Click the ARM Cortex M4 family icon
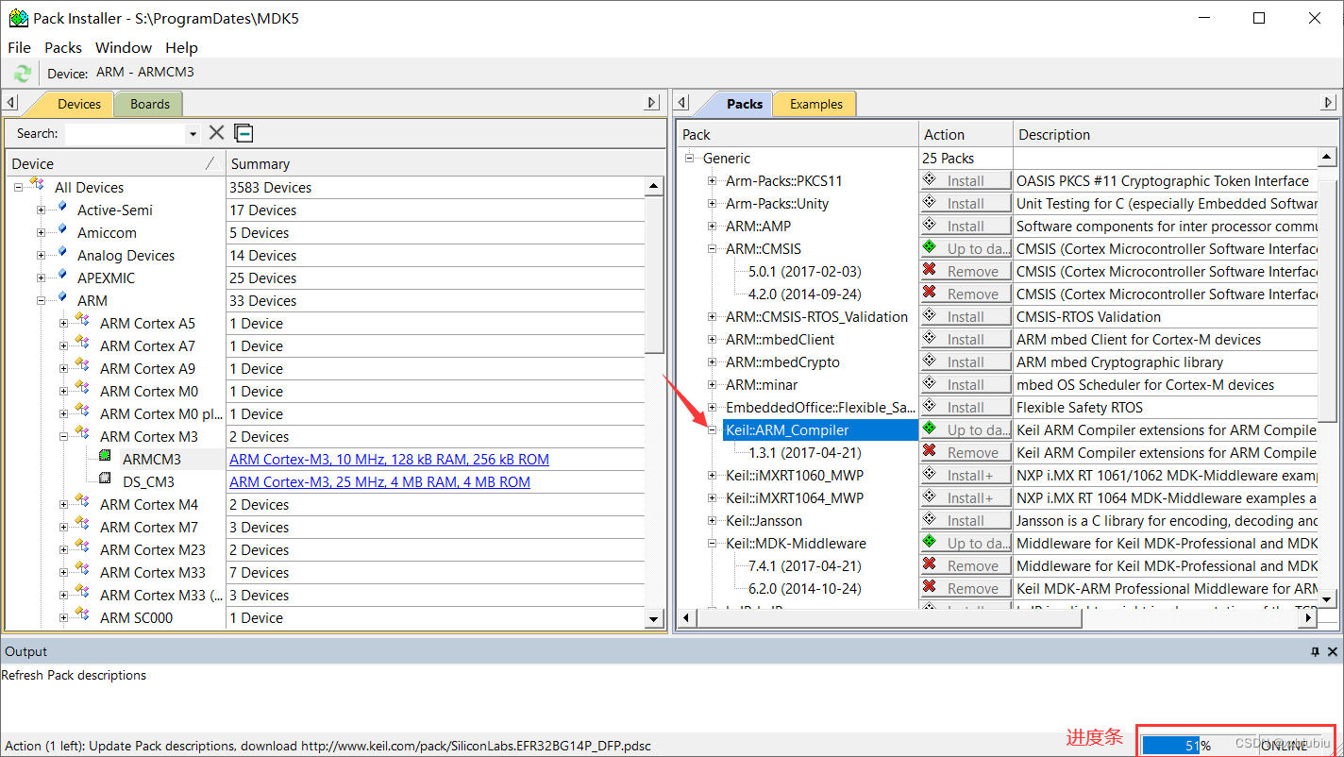Image resolution: width=1344 pixels, height=757 pixels. click(83, 503)
